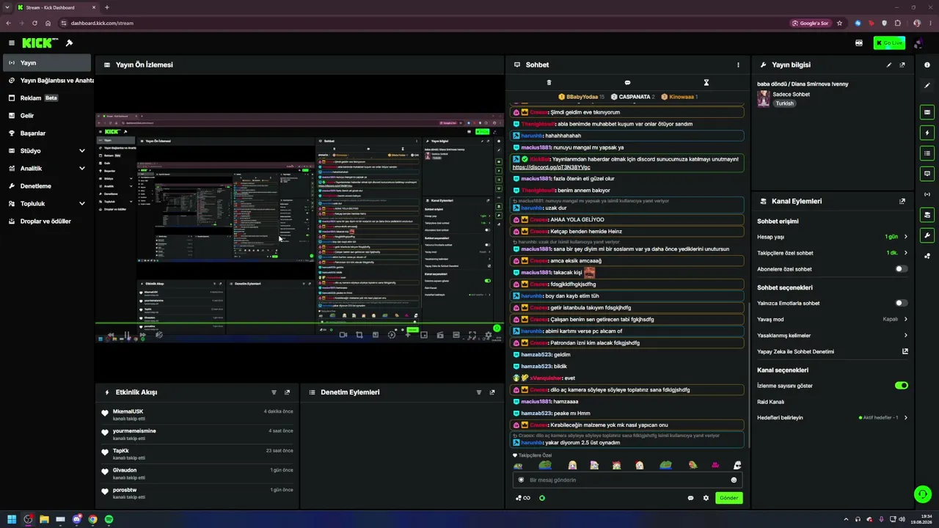Click the lightning bolt widget icon in the right rail

click(x=927, y=133)
